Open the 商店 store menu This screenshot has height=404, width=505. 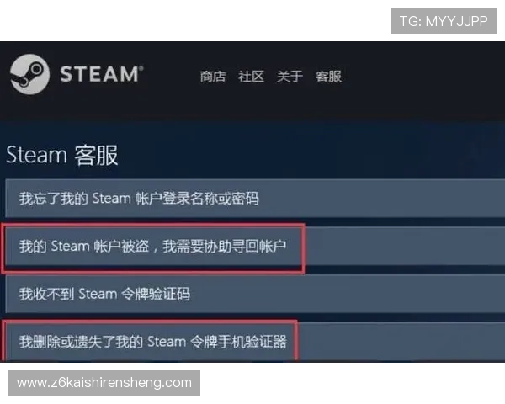213,77
